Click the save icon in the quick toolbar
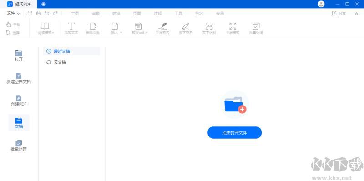 [30, 13]
